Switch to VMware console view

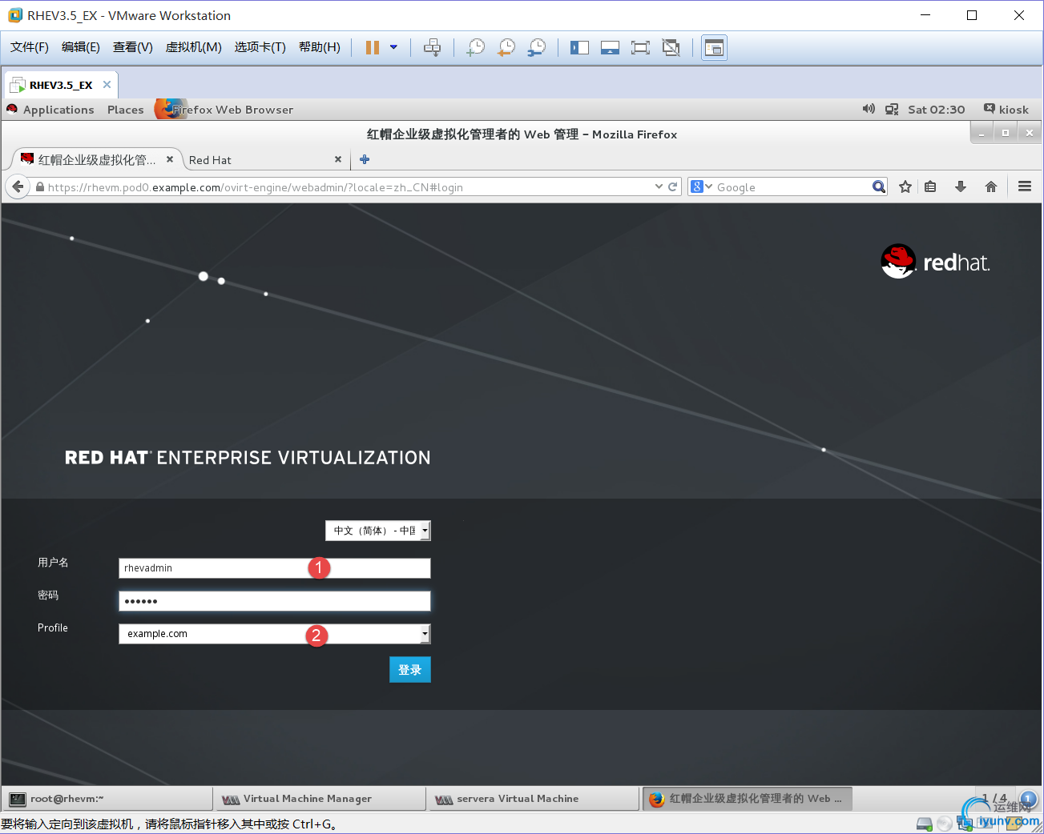714,47
